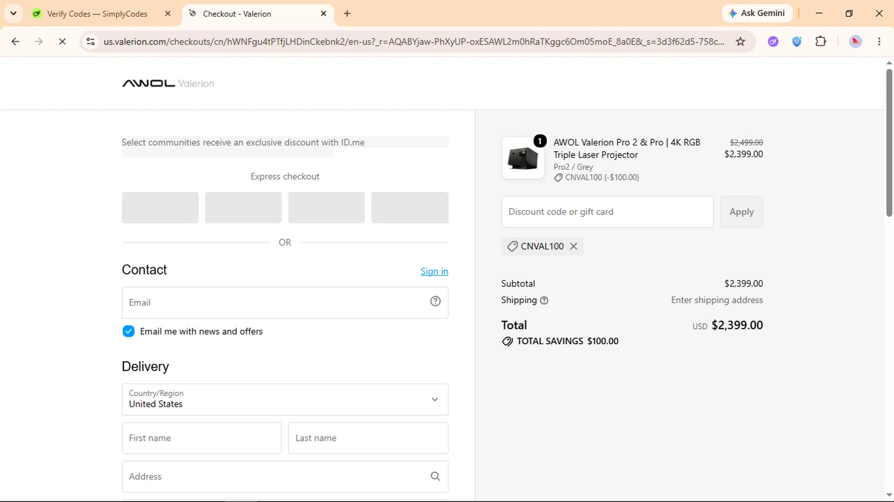Image resolution: width=894 pixels, height=502 pixels.
Task: Open the Extensions puzzle icon
Action: point(821,42)
